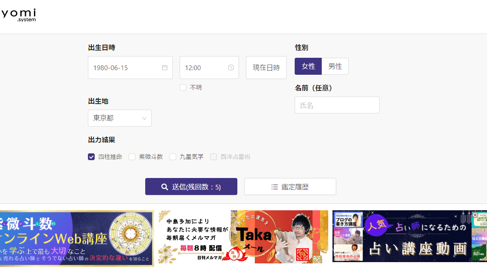Open the 12:00 time picker
The image size is (487, 274).
[x=204, y=68]
